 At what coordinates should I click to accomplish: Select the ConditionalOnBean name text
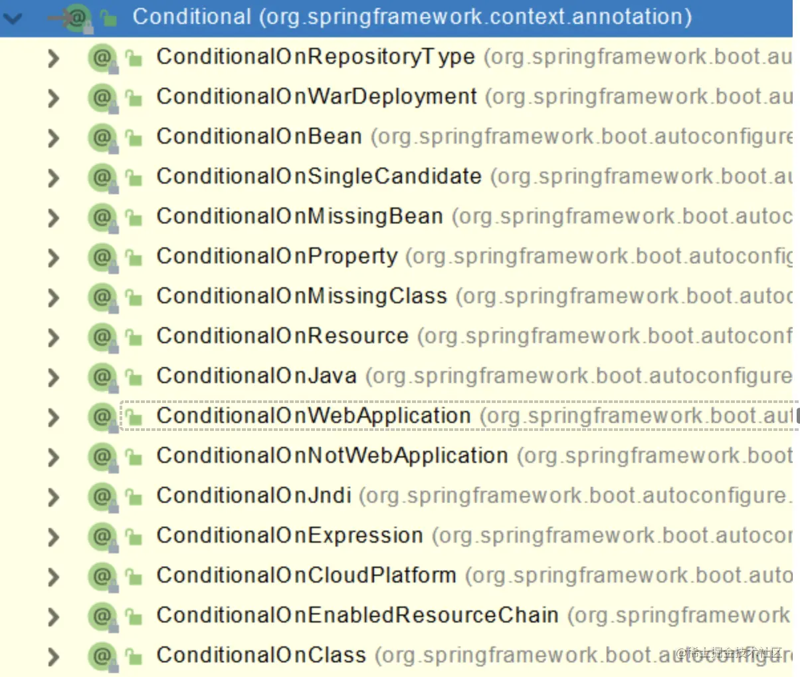pos(259,137)
